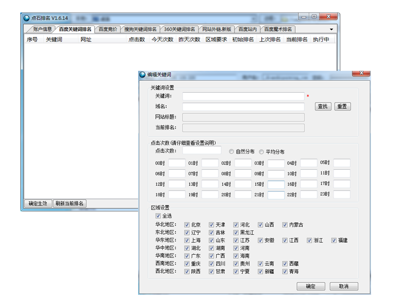
Task: Select the 百度关键词排名 tab
Action: point(75,29)
